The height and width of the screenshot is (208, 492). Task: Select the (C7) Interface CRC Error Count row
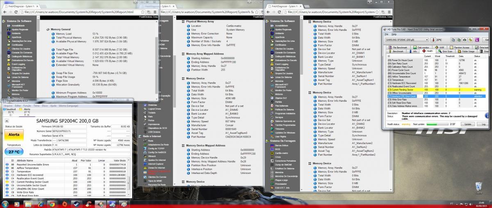(436, 96)
